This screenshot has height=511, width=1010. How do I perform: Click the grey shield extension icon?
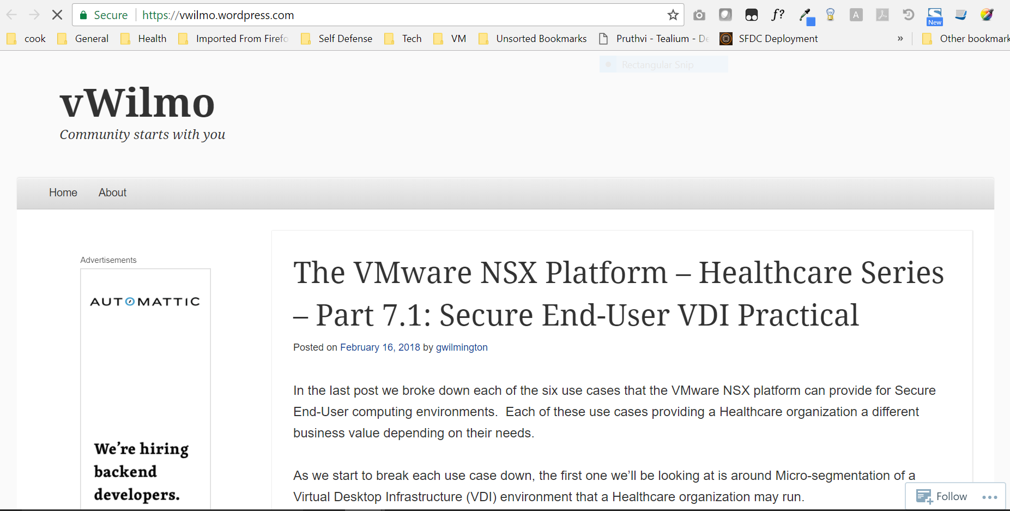pos(725,15)
